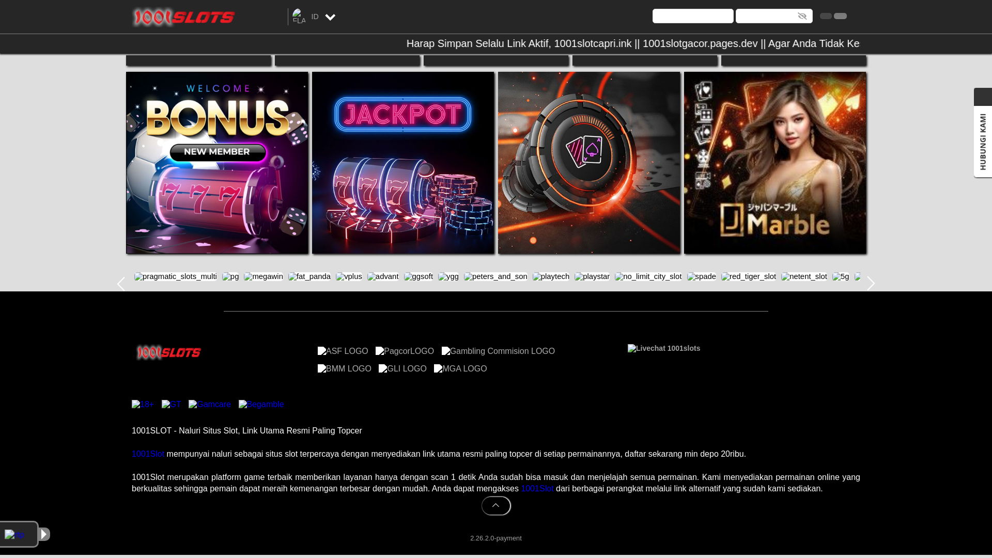Click the footer 1001Slots logo

pos(168,352)
